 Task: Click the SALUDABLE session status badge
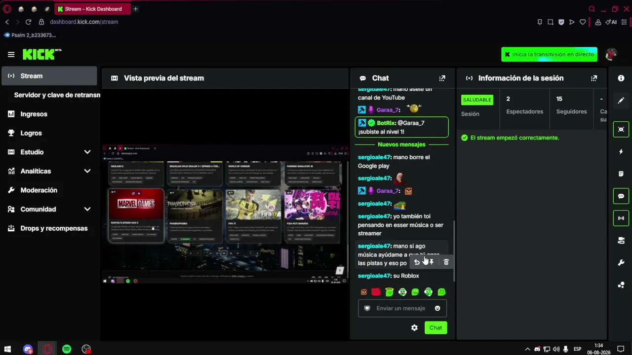[477, 100]
